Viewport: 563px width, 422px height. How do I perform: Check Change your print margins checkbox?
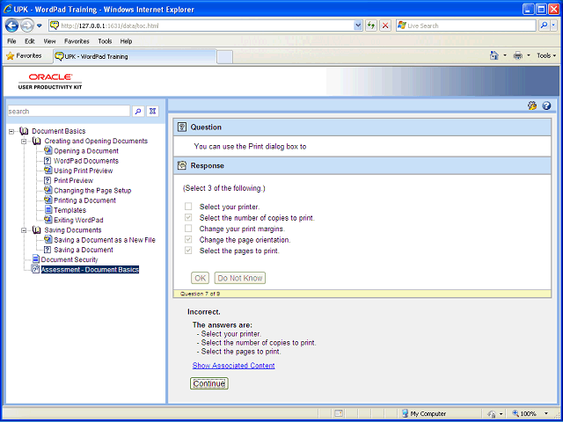[x=188, y=229]
